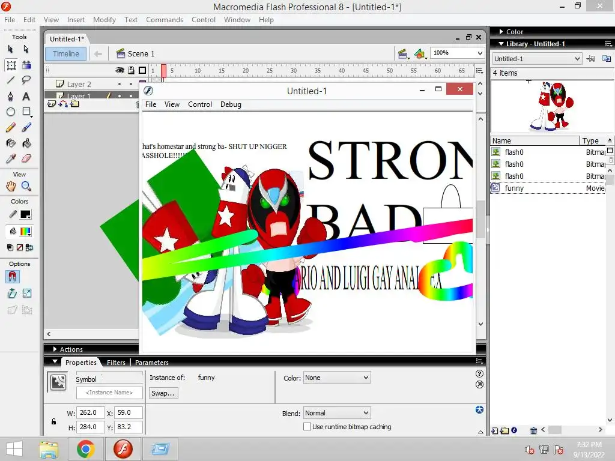
Task: Open Debug menu in player window
Action: pyautogui.click(x=231, y=104)
